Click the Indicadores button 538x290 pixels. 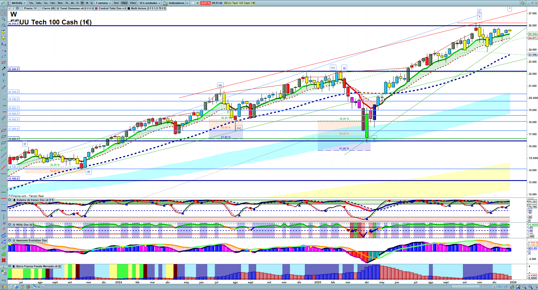174,3
